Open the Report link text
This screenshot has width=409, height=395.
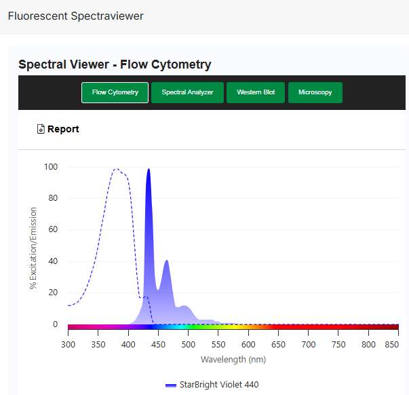[63, 129]
